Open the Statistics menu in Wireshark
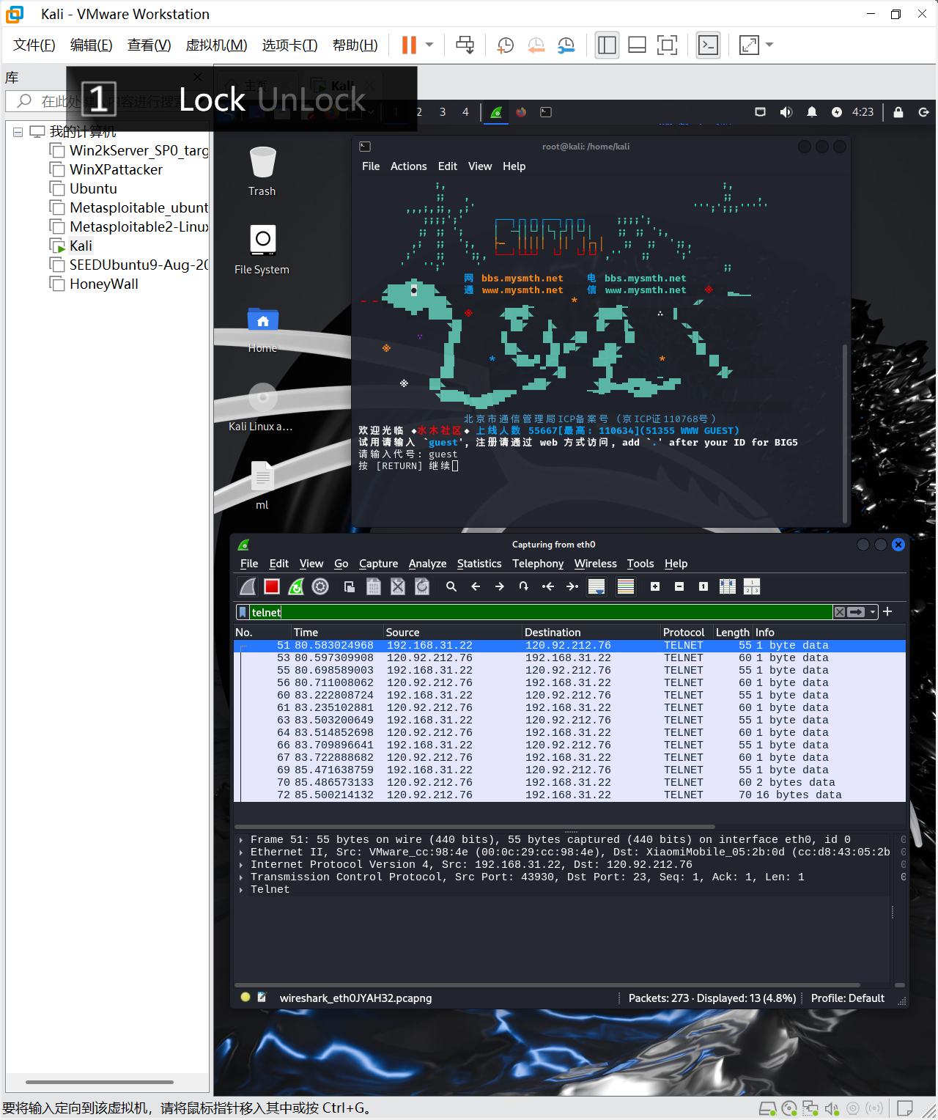938x1120 pixels. pos(479,564)
